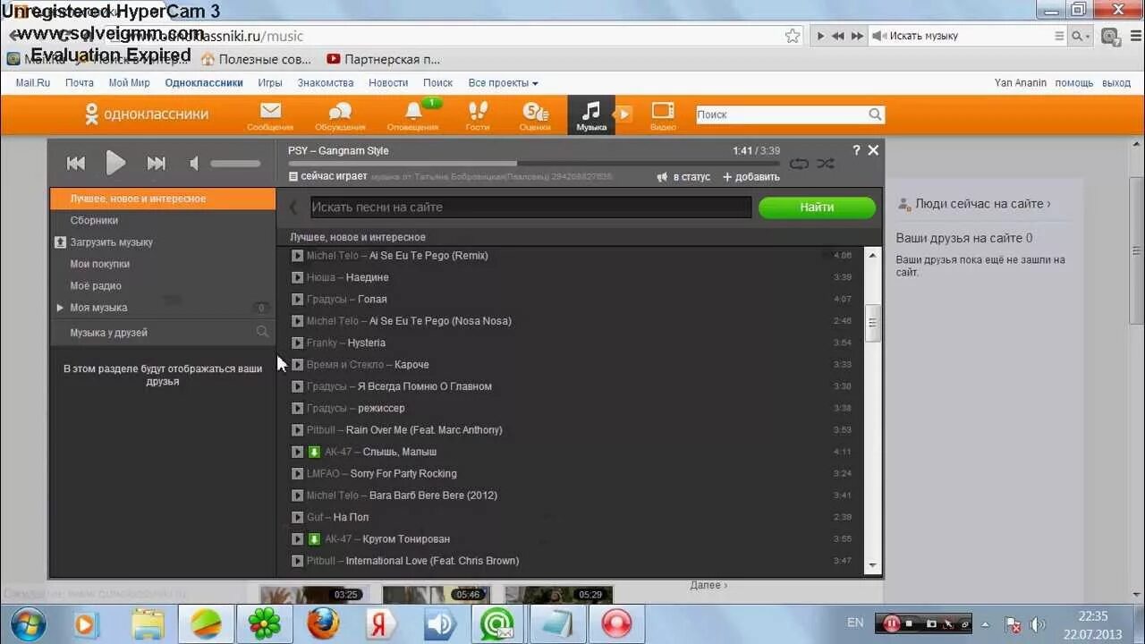Viewport: 1145px width, 644px height.
Task: Click the Далее link below player
Action: (708, 585)
